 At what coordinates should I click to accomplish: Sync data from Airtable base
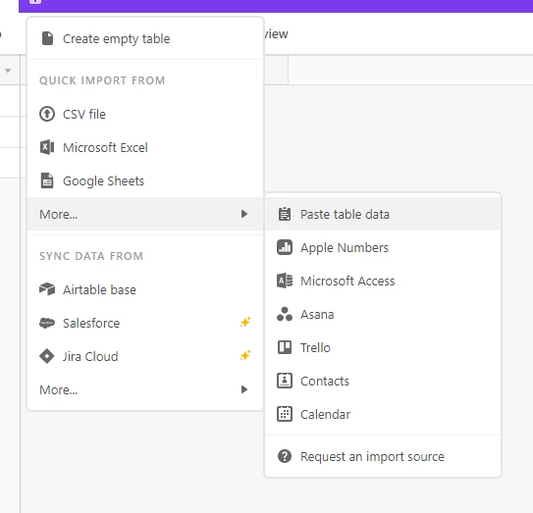[145, 289]
